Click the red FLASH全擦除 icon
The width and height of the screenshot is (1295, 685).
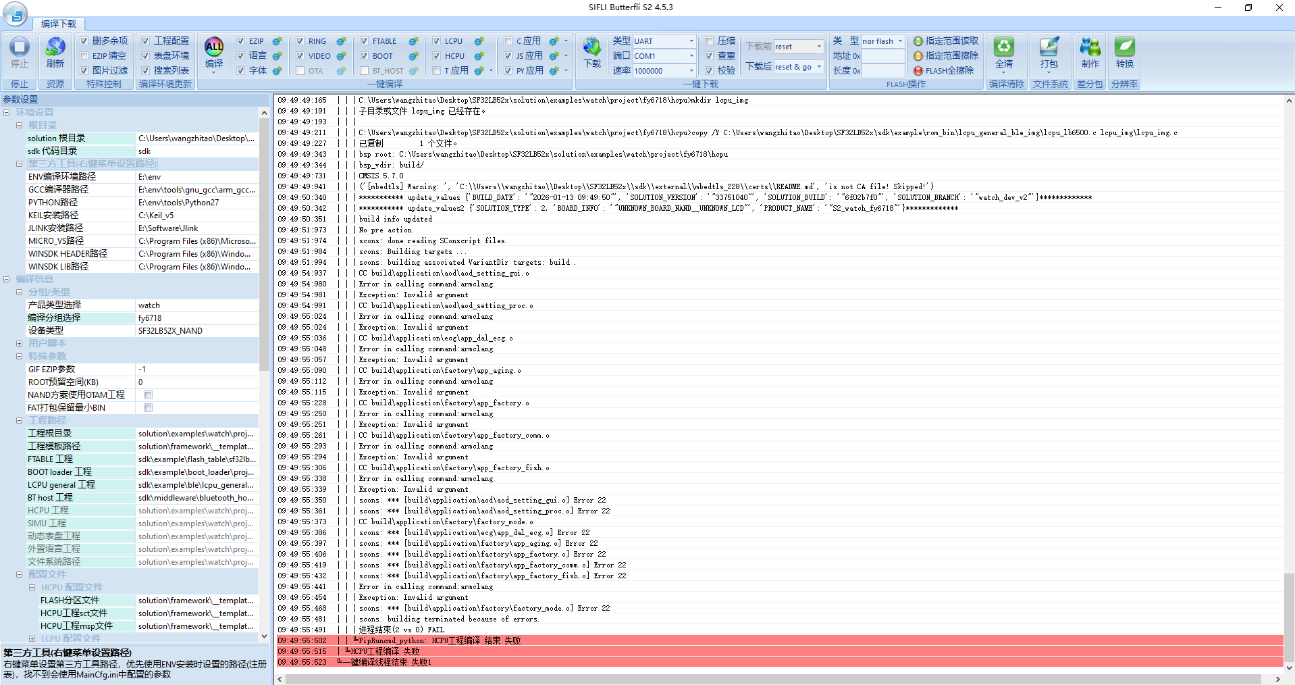[918, 71]
